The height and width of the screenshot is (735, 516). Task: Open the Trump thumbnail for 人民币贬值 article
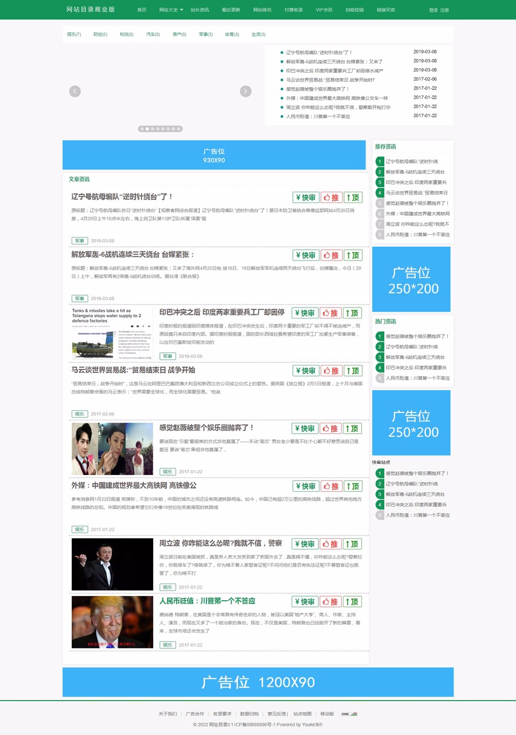pyautogui.click(x=112, y=622)
